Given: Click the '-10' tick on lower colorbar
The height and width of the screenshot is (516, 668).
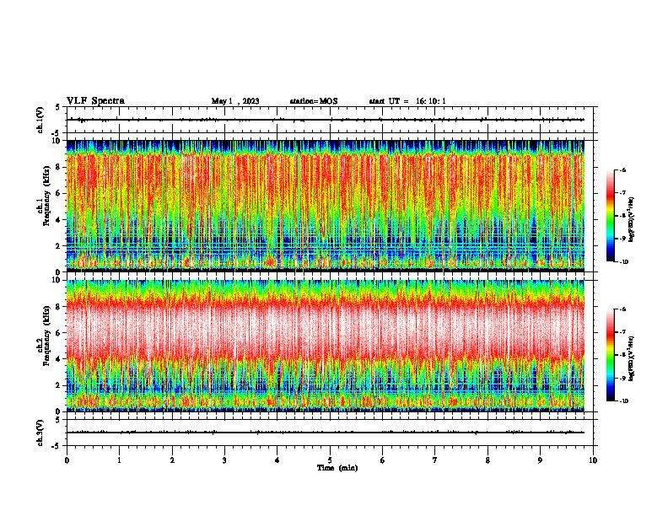Looking at the screenshot, I should [624, 401].
